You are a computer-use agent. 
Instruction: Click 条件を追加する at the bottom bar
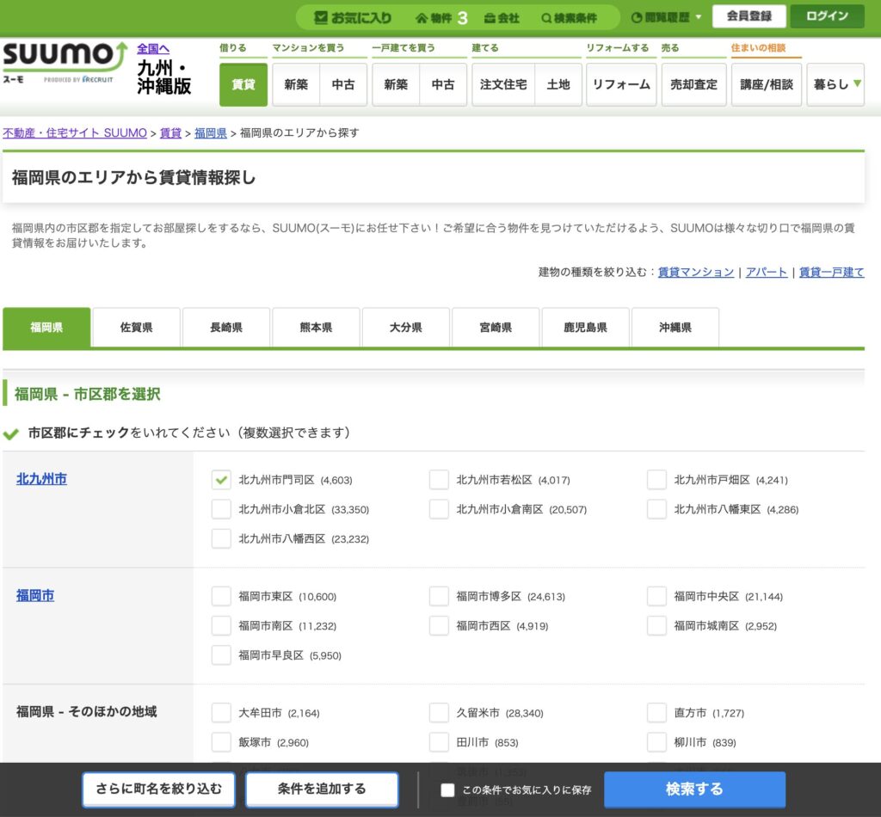(x=322, y=789)
